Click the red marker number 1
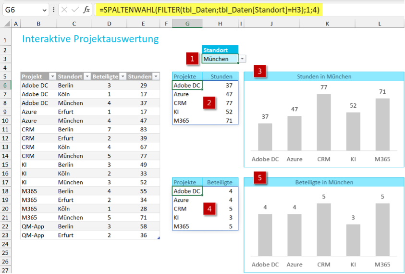The height and width of the screenshot is (274, 405). (193, 59)
